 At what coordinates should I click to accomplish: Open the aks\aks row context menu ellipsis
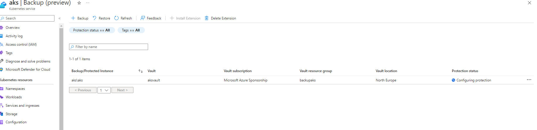tap(529, 80)
